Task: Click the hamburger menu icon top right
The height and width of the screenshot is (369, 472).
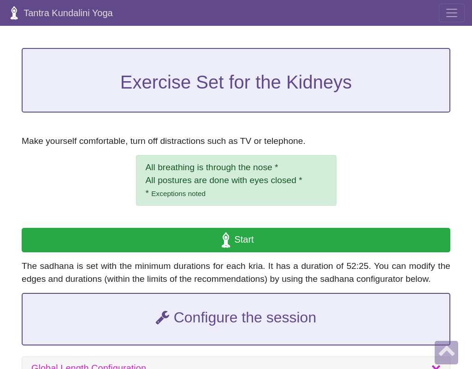Action: click(451, 13)
